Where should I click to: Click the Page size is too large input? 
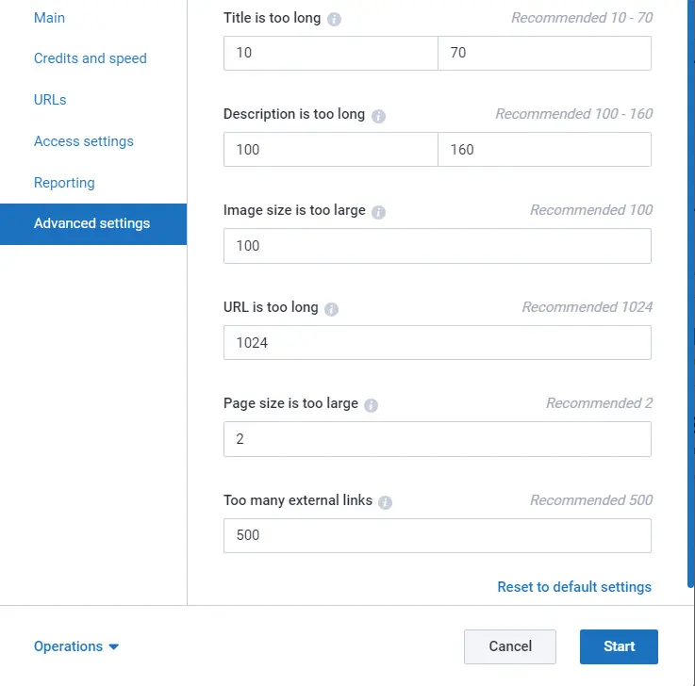tap(438, 439)
